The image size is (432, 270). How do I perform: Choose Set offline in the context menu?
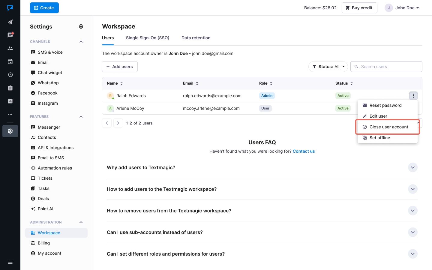point(379,138)
